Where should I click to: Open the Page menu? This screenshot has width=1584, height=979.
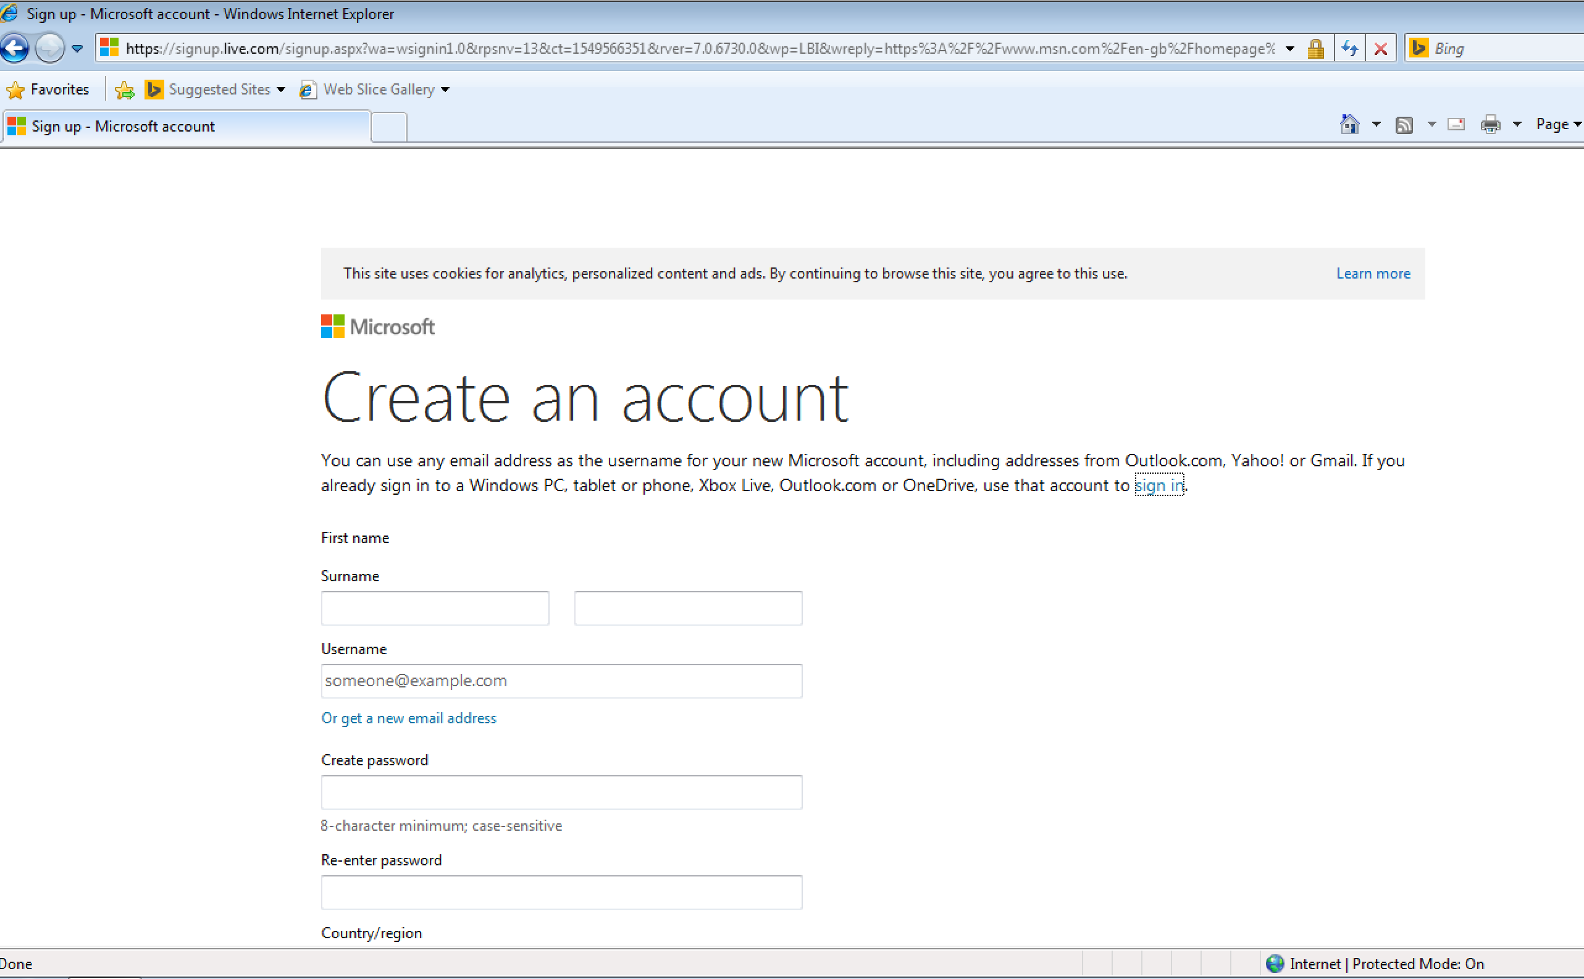[1558, 124]
